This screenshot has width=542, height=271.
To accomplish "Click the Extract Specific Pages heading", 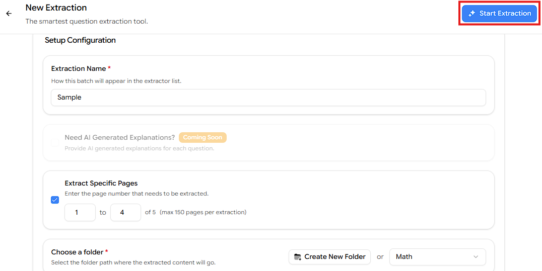I will (x=101, y=184).
